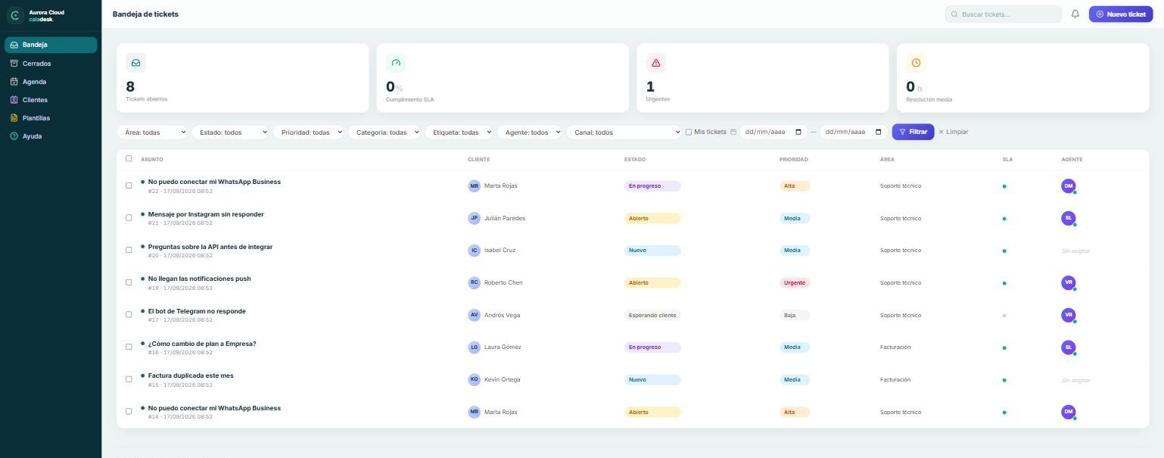Open Plantillas from the sidebar
This screenshot has width=1164, height=458.
[51, 118]
